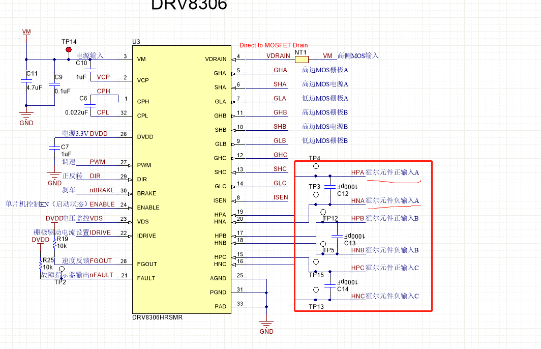Select the GHC net label
Image resolution: width=541 pixels, height=349 pixels.
point(281,155)
